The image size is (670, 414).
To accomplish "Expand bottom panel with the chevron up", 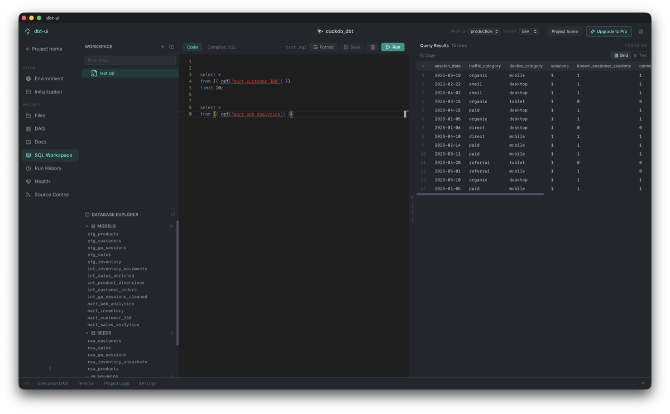I will pyautogui.click(x=643, y=383).
